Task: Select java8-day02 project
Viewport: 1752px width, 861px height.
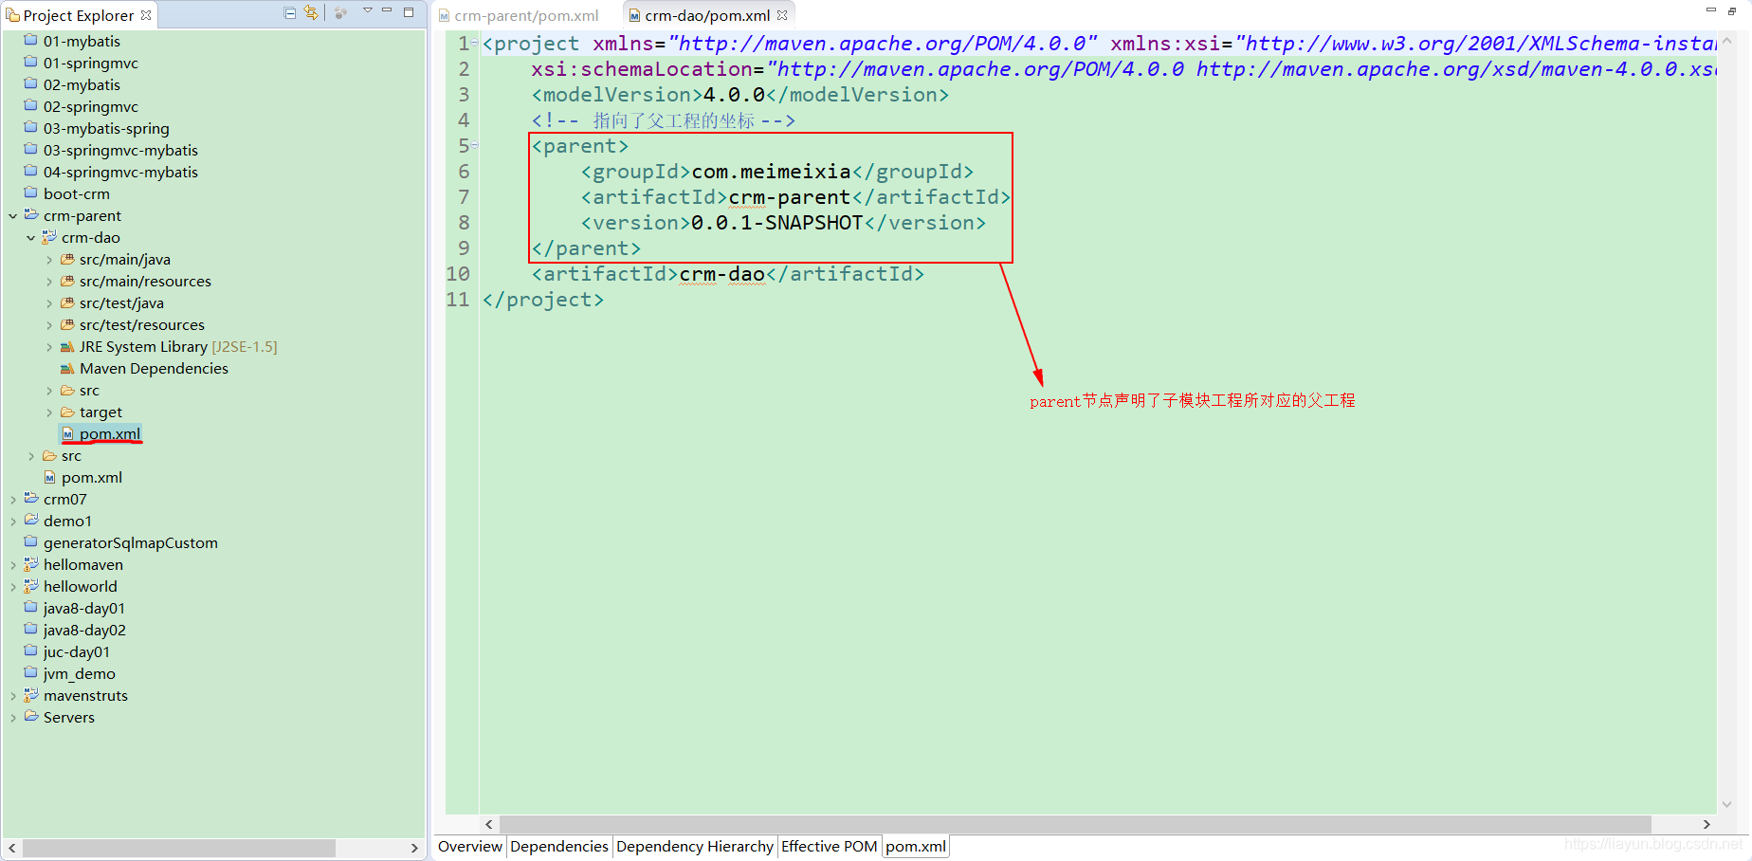Action: [x=84, y=631]
